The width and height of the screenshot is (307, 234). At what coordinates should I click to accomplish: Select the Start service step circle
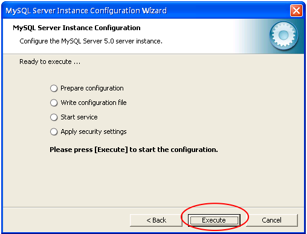point(54,117)
